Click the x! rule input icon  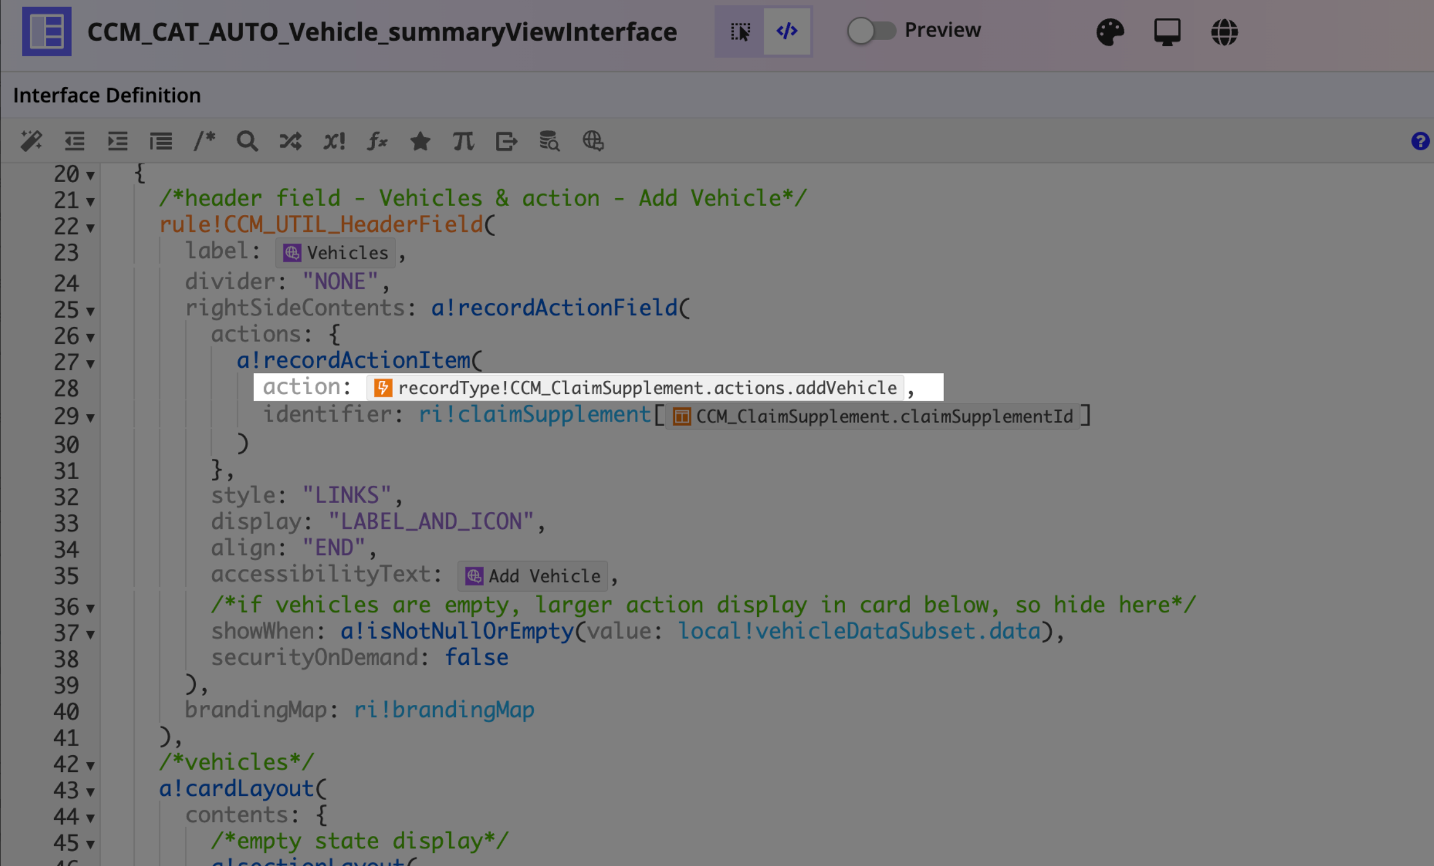click(334, 141)
